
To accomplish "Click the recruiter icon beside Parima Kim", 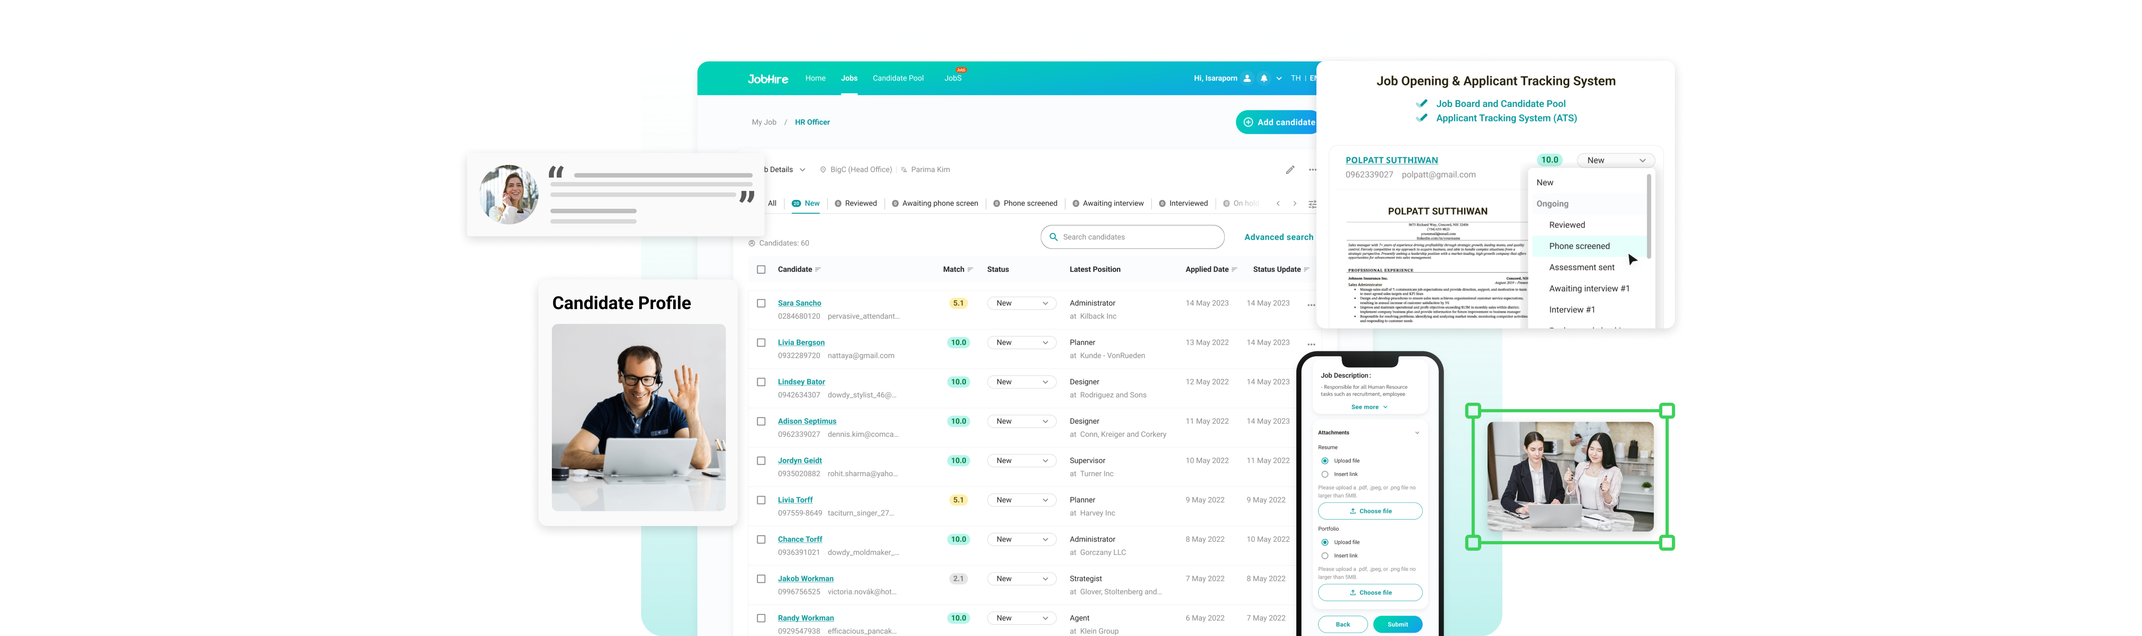I will point(904,169).
